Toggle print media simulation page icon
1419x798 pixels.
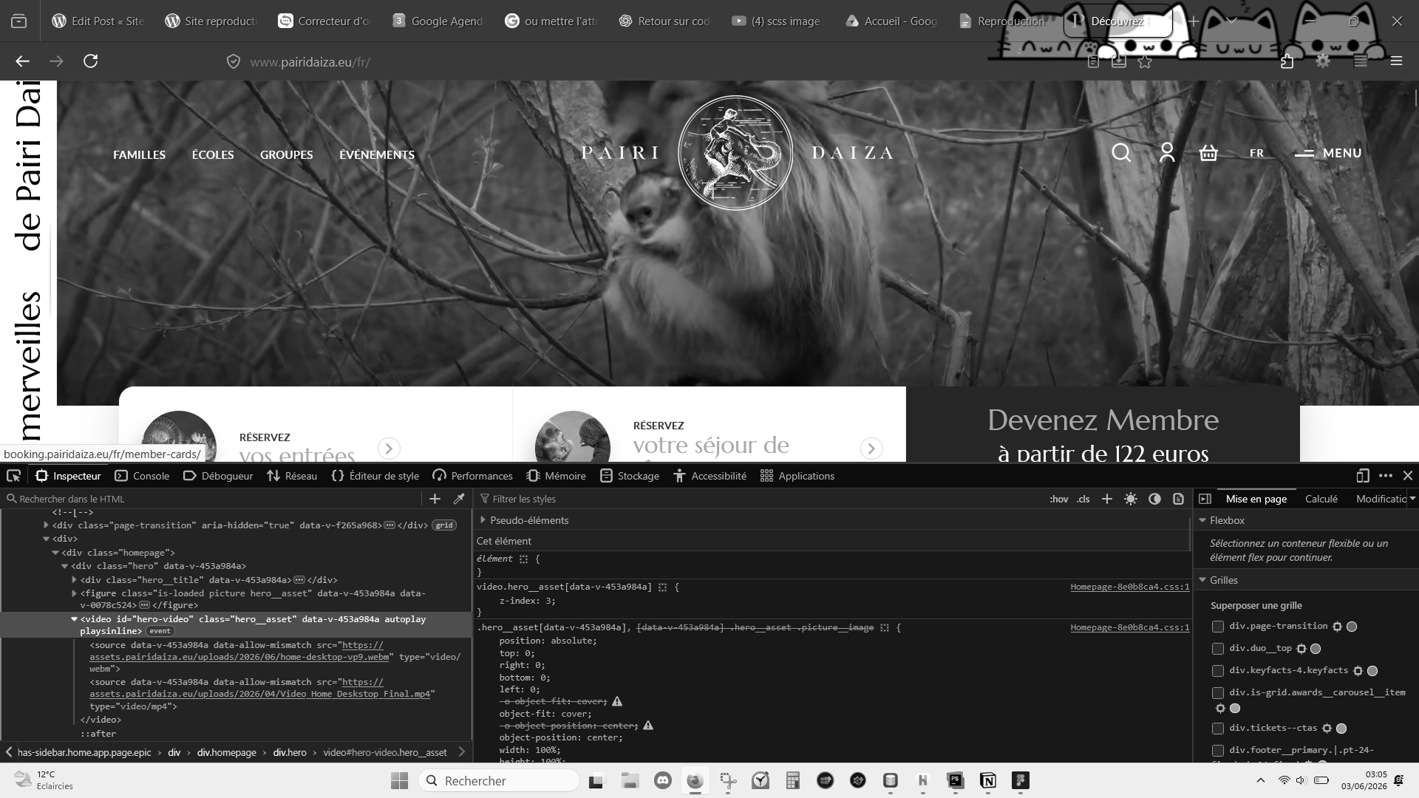(1178, 499)
